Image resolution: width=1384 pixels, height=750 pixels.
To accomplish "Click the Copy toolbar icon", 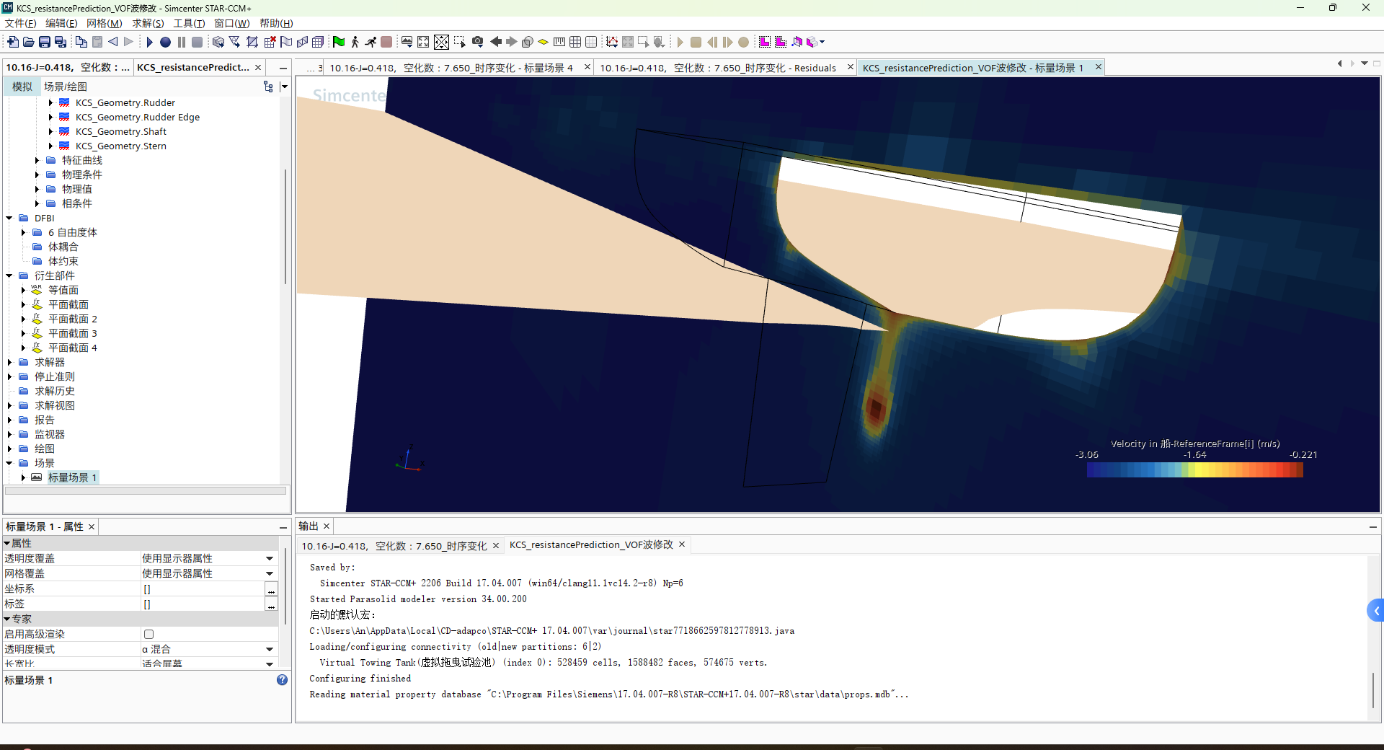I will [x=81, y=42].
